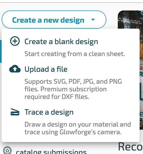Open the Create a new design button
Image resolution: width=143 pixels, height=154 pixels.
coord(54,19)
